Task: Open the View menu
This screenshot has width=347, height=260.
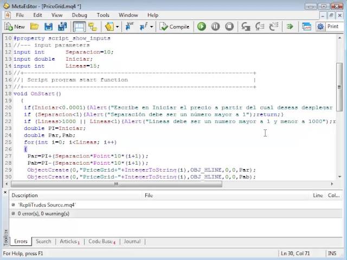Action: point(57,15)
